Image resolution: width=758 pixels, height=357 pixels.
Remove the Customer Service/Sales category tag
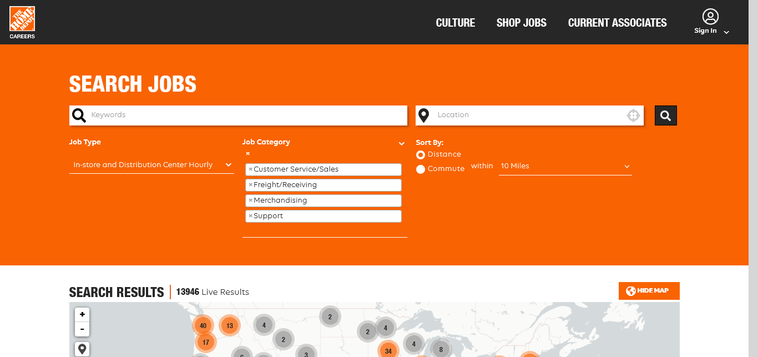pyautogui.click(x=250, y=169)
